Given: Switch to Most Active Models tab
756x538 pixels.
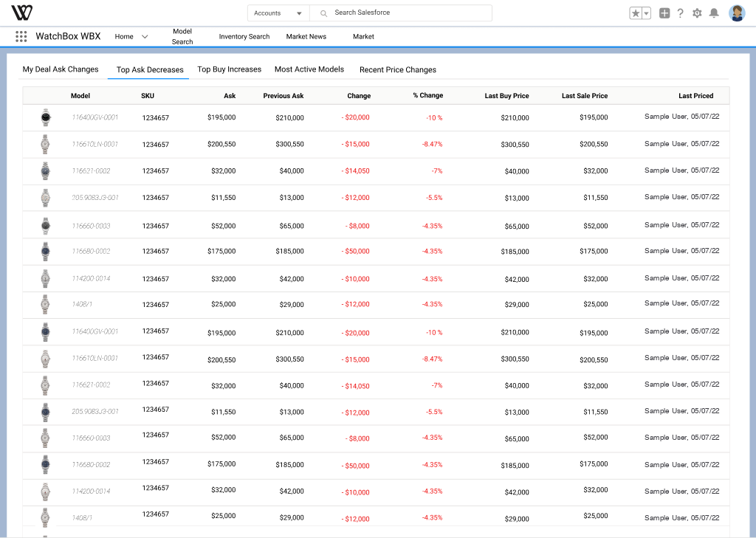Looking at the screenshot, I should 309,69.
